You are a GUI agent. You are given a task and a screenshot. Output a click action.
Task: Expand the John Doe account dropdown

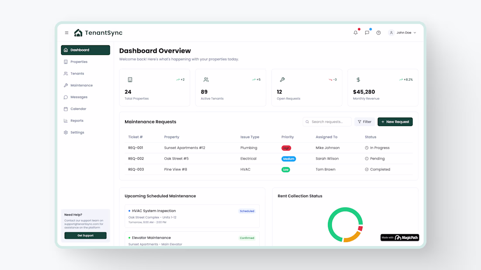coord(415,33)
